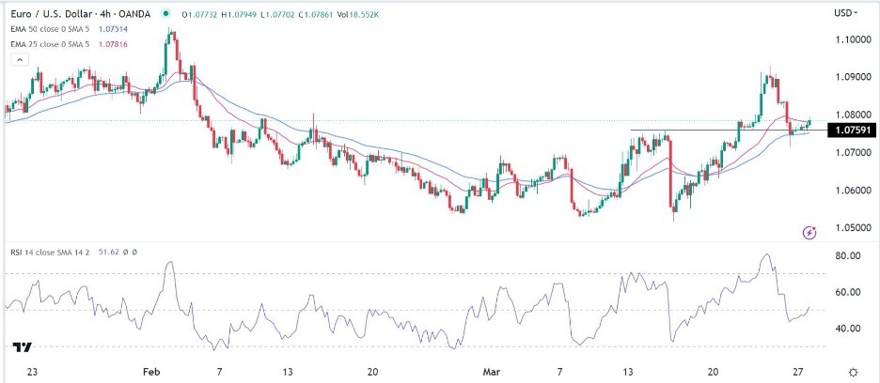Click the green market status dot
This screenshot has width=880, height=383.
point(165,14)
